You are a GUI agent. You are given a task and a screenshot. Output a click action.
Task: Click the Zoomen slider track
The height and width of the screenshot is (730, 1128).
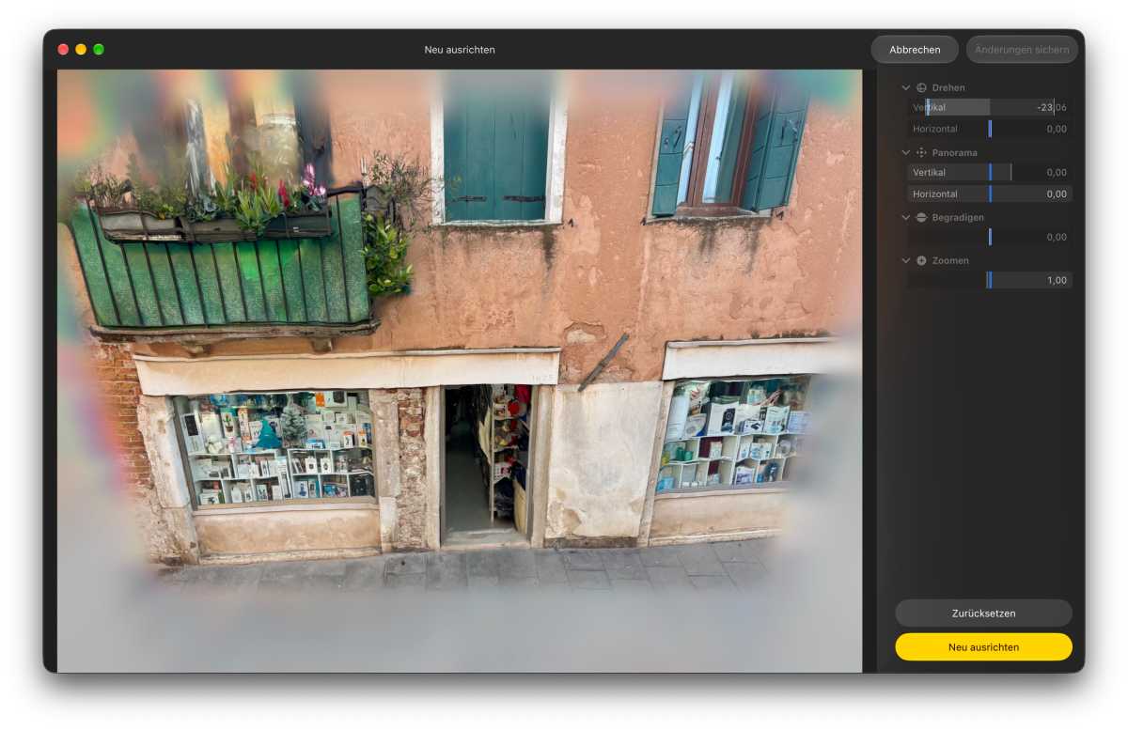coord(990,280)
